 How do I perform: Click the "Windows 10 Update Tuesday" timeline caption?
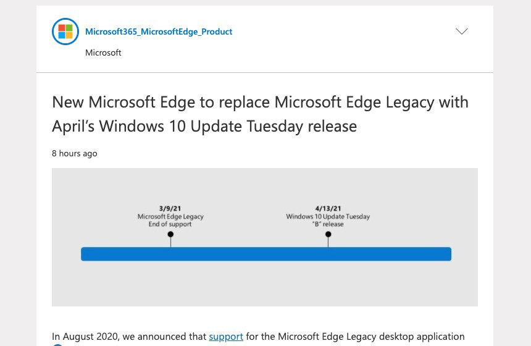[x=328, y=217]
